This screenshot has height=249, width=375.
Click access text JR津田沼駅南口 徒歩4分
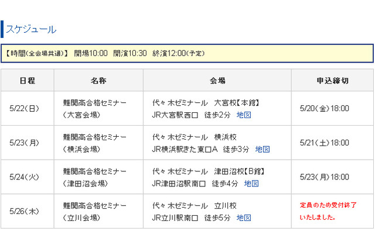[x=195, y=184]
